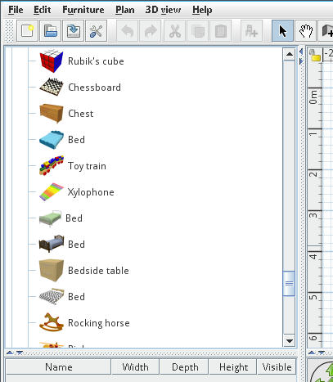The height and width of the screenshot is (382, 333).
Task: Activate the Select arrow tool
Action: point(282,31)
